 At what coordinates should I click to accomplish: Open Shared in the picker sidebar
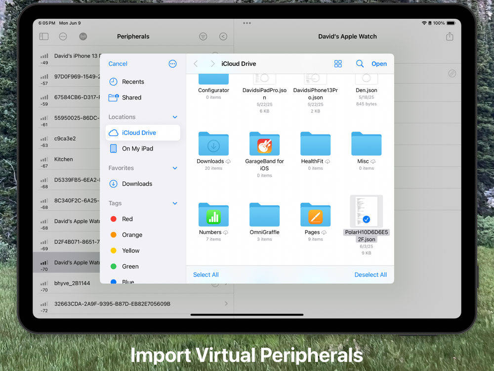pyautogui.click(x=143, y=97)
